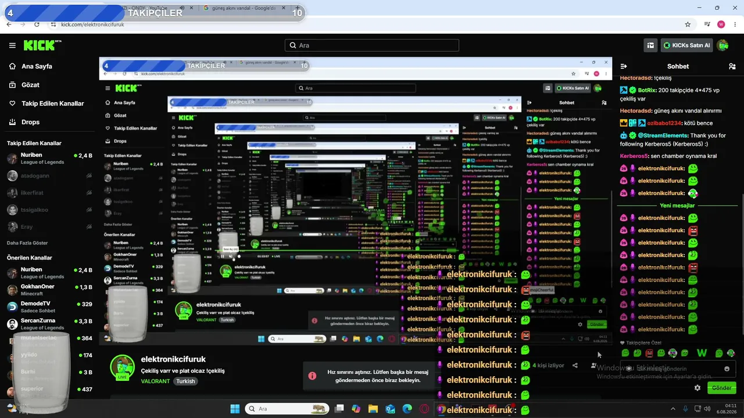The width and height of the screenshot is (744, 418).
Task: Jump to Yeni mesajlar divider in chat
Action: 677,206
